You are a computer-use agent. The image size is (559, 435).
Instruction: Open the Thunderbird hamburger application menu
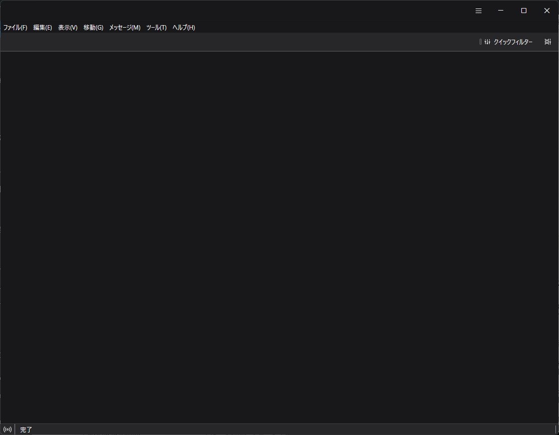479,11
